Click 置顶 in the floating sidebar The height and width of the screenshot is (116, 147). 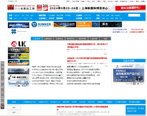tap(2, 107)
